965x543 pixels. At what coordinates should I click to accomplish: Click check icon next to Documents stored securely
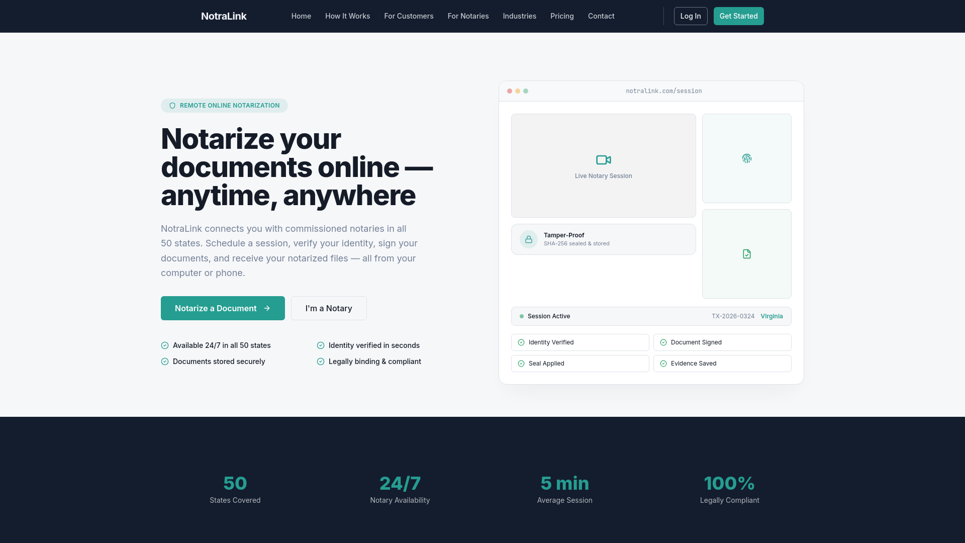pyautogui.click(x=165, y=361)
